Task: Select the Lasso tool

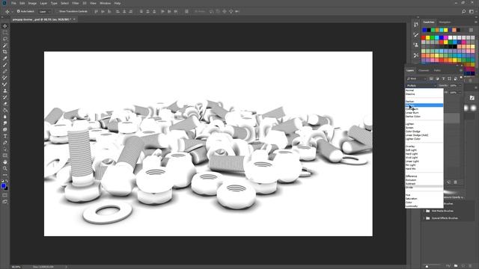Action: point(5,39)
